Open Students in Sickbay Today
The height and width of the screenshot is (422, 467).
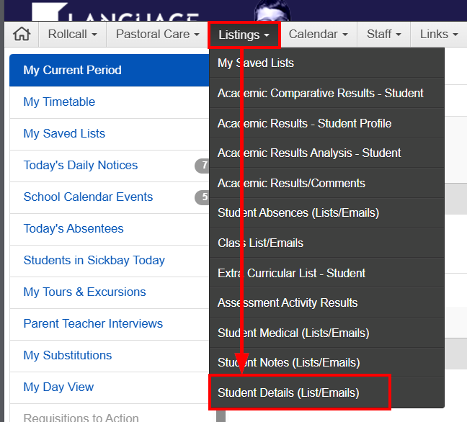(x=94, y=261)
